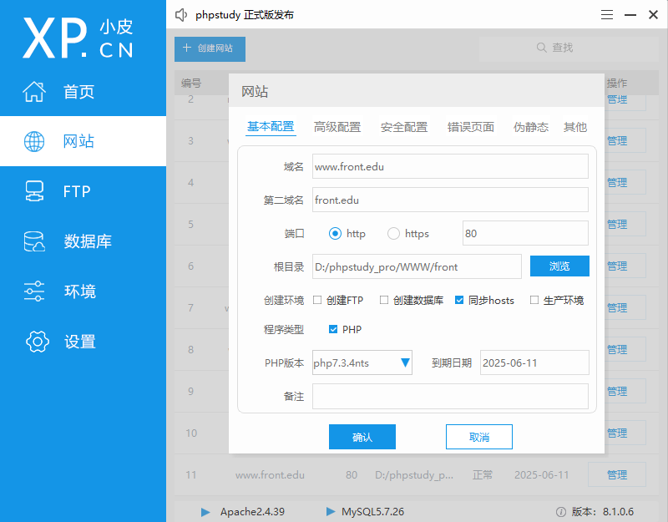The image size is (668, 522).
Task: Click 管理 button in row 11
Action: tap(617, 474)
